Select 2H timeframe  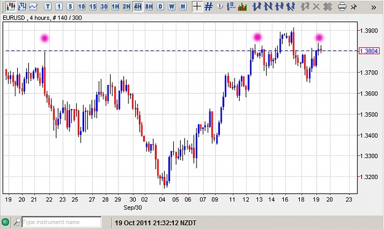coord(127,7)
